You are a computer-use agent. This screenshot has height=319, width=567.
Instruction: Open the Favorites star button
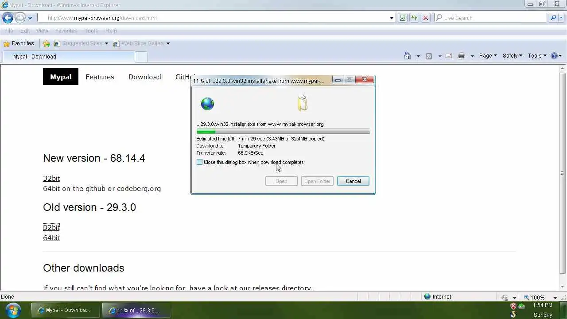click(x=19, y=43)
